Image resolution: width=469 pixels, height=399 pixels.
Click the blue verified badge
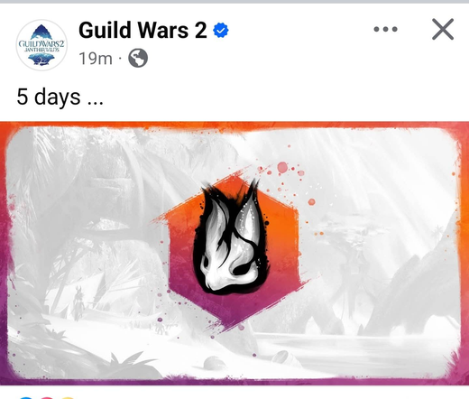(221, 31)
